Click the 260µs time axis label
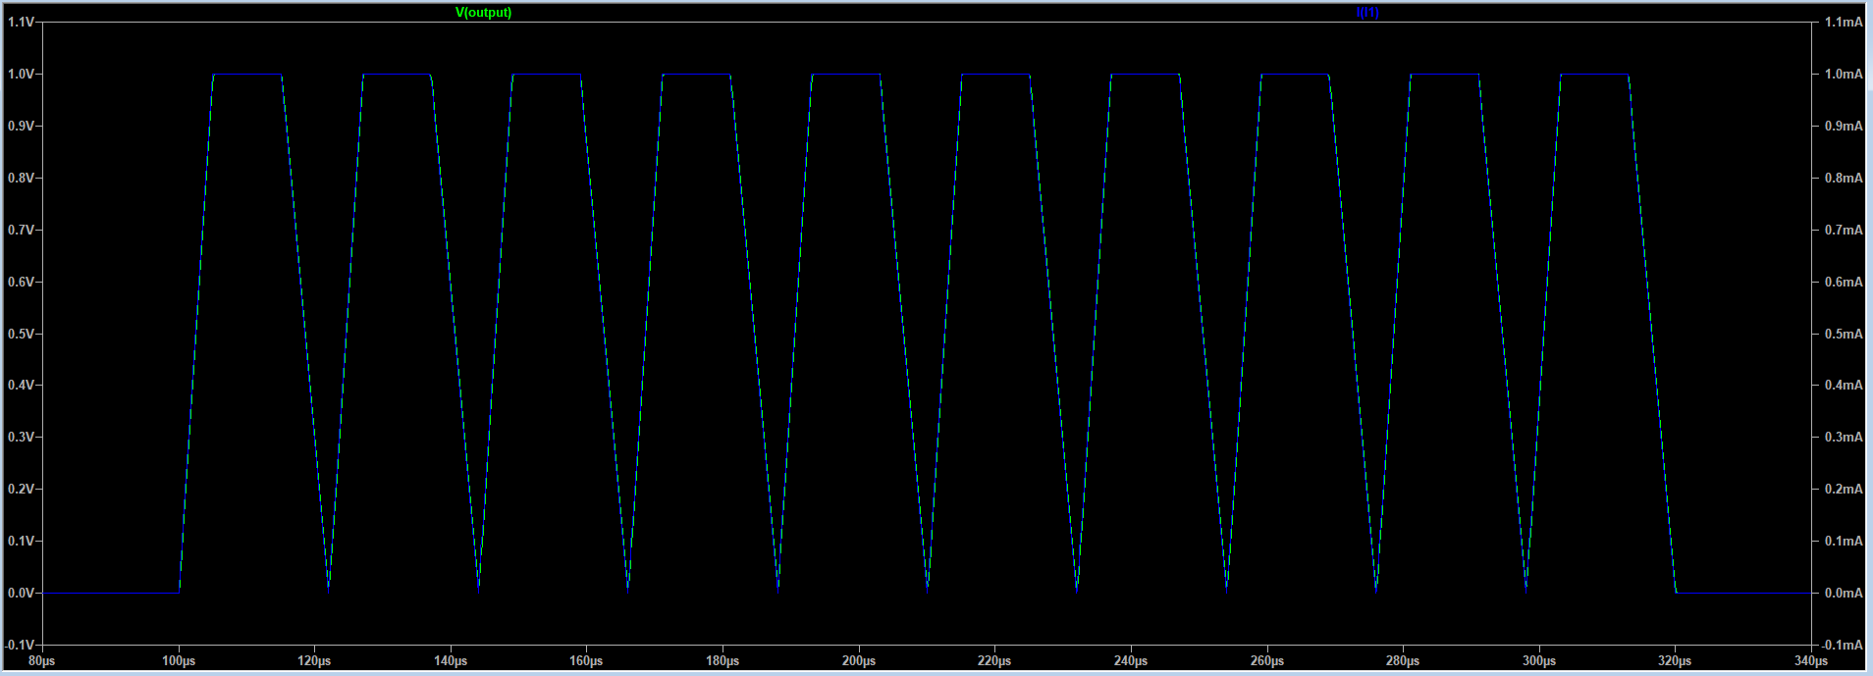Screen dimensions: 1873x676 tap(1267, 662)
